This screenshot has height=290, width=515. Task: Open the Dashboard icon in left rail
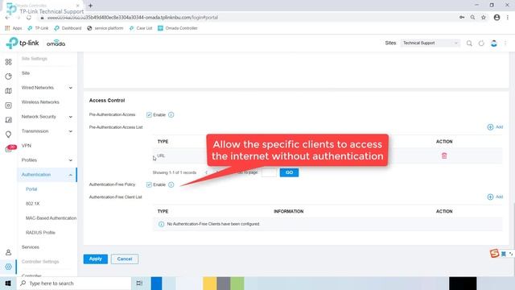(x=9, y=62)
